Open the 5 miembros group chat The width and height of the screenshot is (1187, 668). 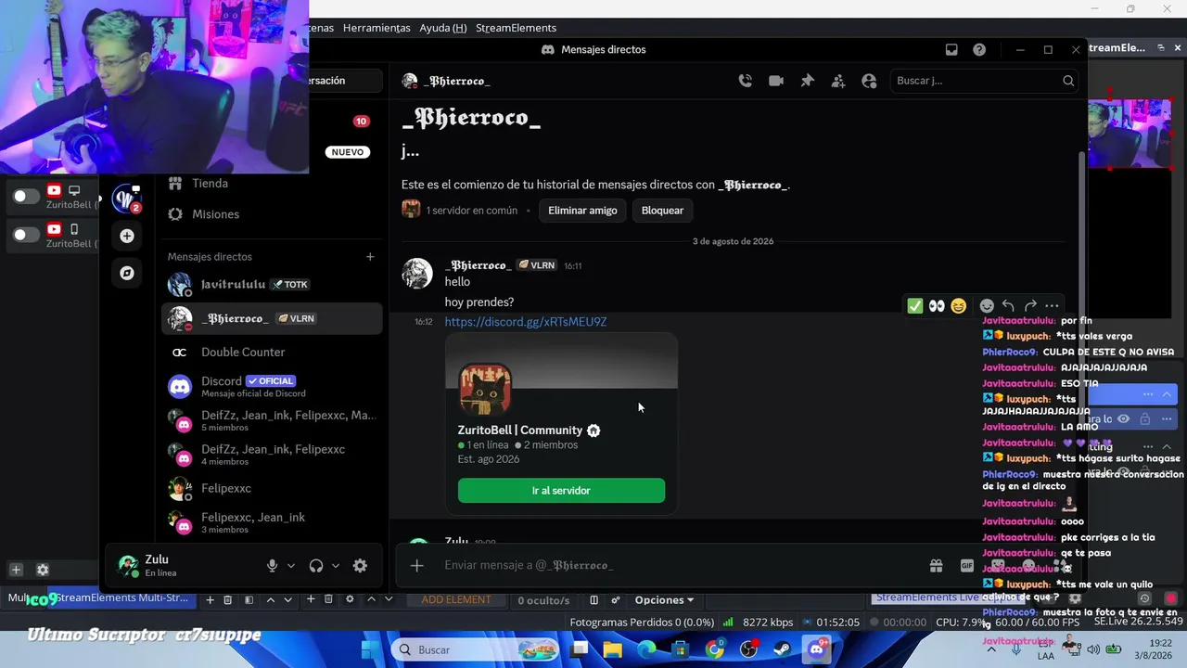(271, 421)
